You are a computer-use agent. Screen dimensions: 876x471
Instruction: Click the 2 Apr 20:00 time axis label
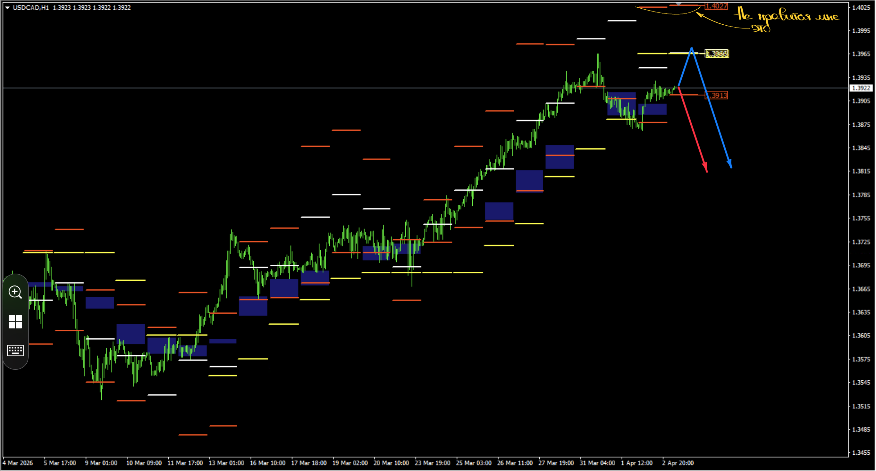(x=678, y=463)
